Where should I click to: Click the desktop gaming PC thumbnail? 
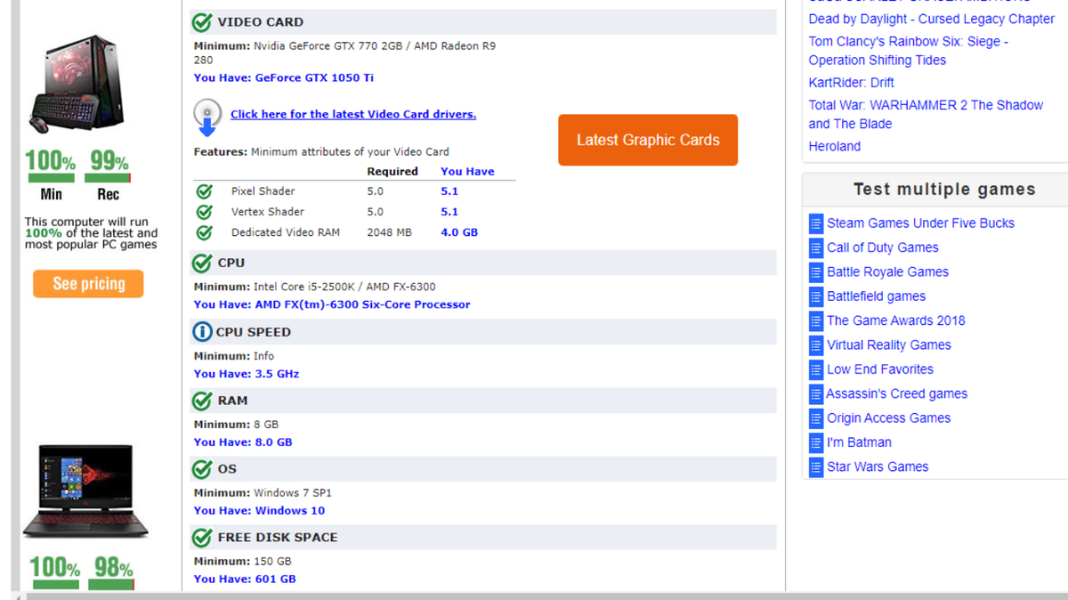pyautogui.click(x=77, y=84)
